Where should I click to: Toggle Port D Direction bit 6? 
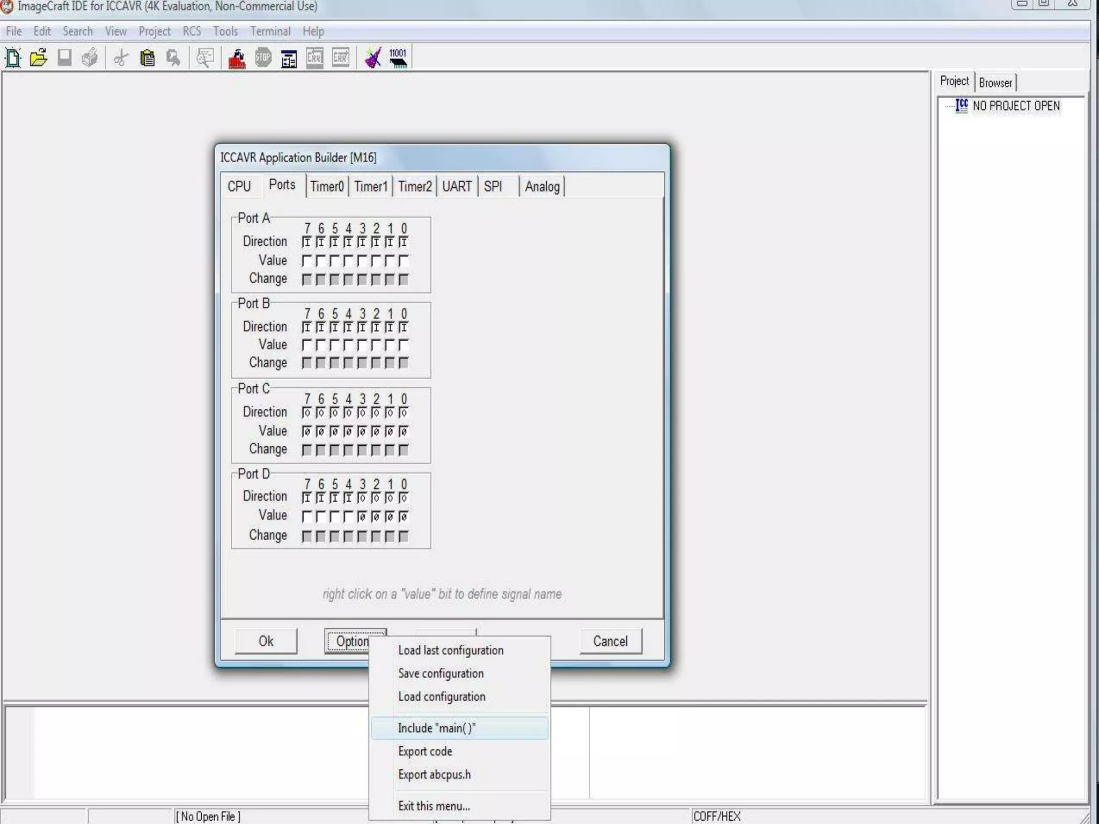[x=320, y=498]
